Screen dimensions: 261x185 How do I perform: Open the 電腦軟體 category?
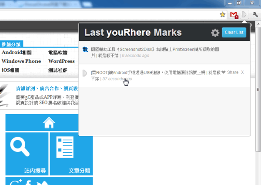point(58,53)
